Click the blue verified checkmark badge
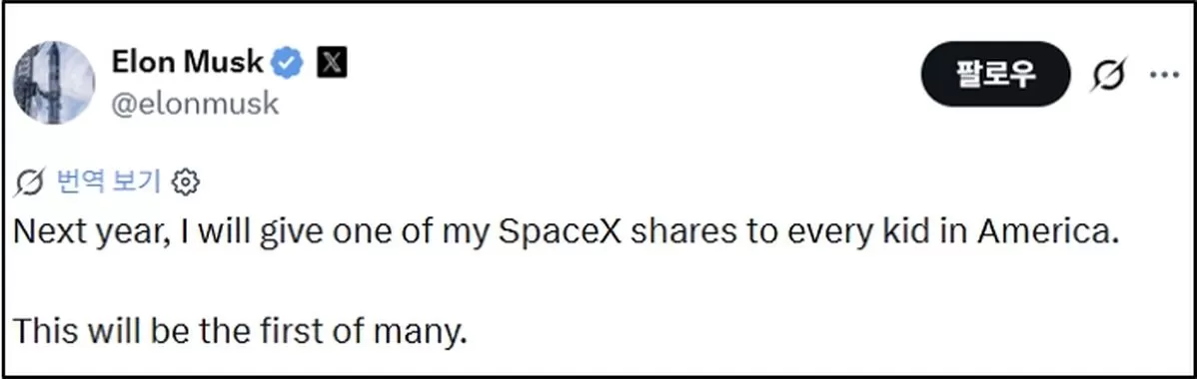The height and width of the screenshot is (379, 1197). [x=289, y=63]
